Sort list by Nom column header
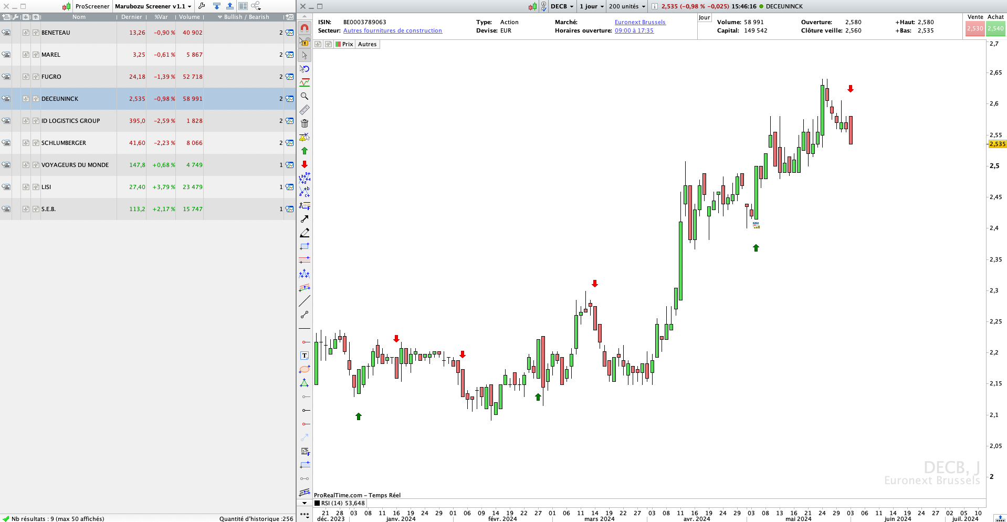This screenshot has height=522, width=1007. click(79, 17)
